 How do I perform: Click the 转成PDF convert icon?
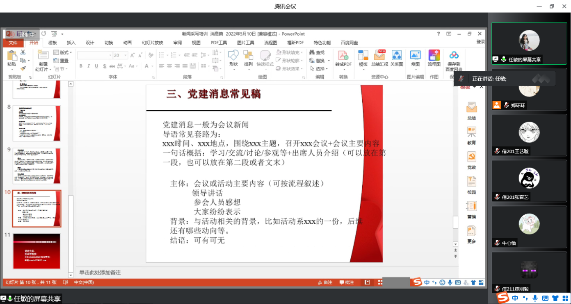(343, 56)
